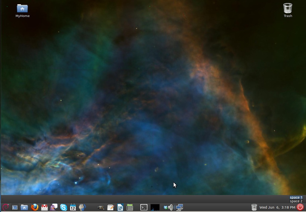Open the volume speaker control
The image size is (306, 212).
point(172,208)
